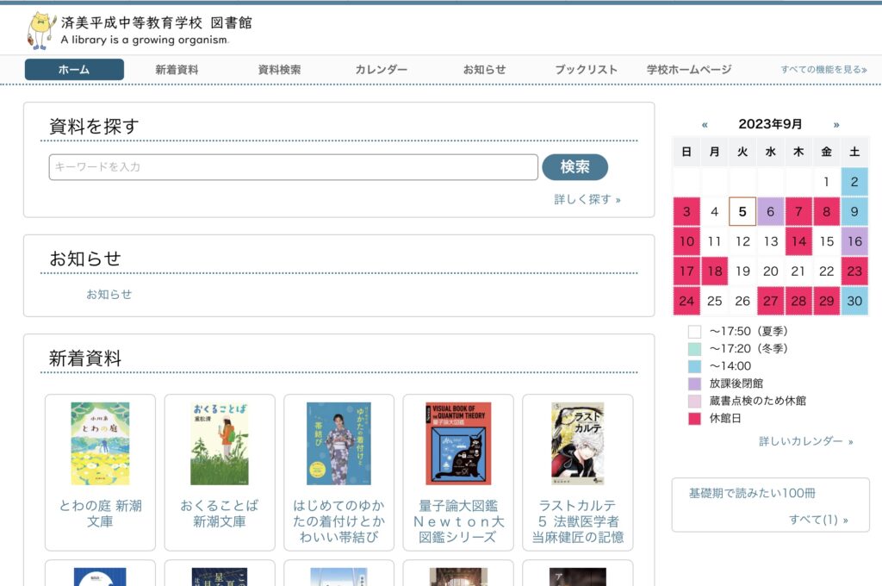Open the カレンダー menu item
The width and height of the screenshot is (882, 586).
click(x=381, y=69)
